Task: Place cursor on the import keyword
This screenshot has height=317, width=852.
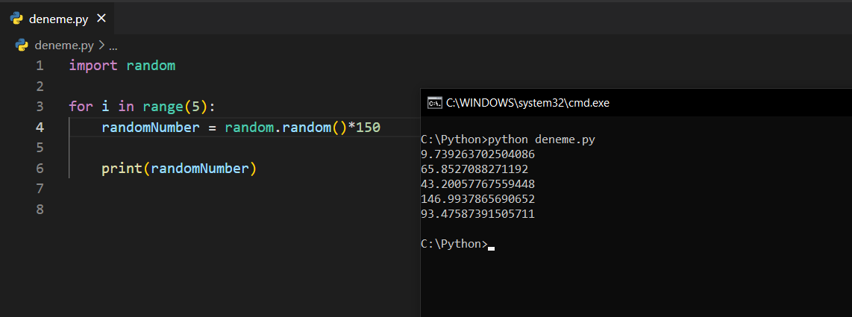Action: point(93,66)
